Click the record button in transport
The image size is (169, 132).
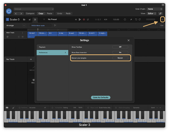click(x=84, y=20)
